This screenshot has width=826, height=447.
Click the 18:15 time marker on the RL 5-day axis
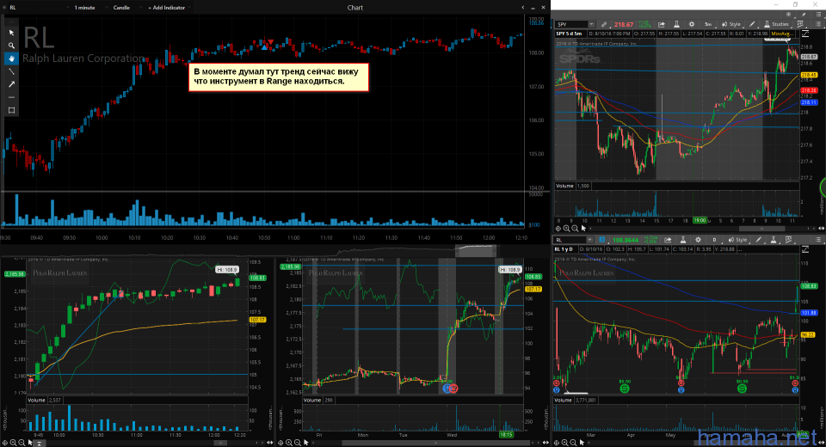[506, 435]
